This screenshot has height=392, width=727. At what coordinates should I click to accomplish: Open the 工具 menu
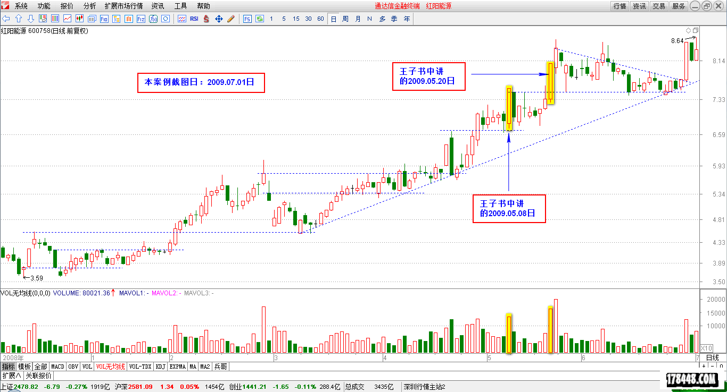coord(180,6)
